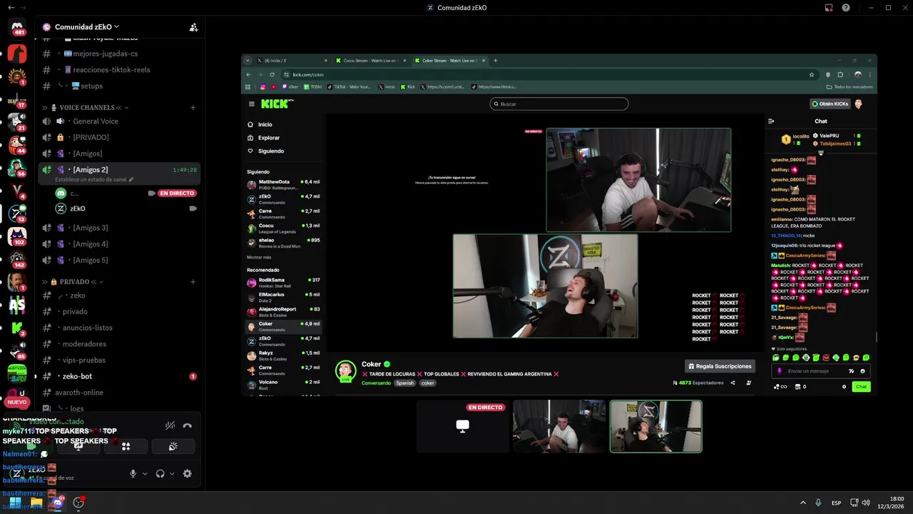Edit the channel status pencil icon
The width and height of the screenshot is (913, 514).
131,179
